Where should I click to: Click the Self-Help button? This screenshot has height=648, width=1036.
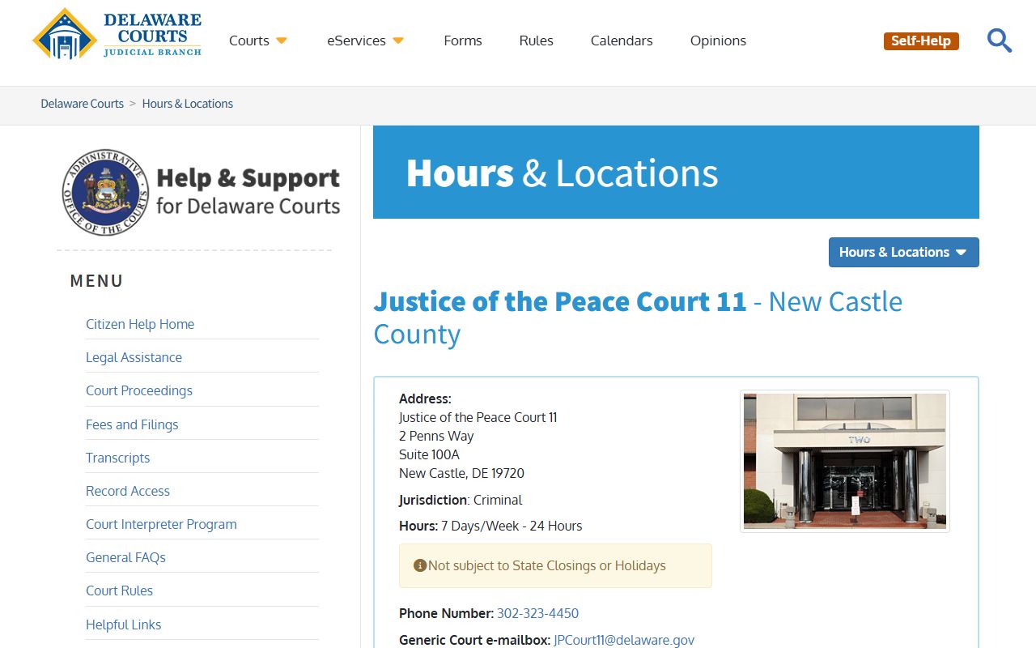pos(921,40)
